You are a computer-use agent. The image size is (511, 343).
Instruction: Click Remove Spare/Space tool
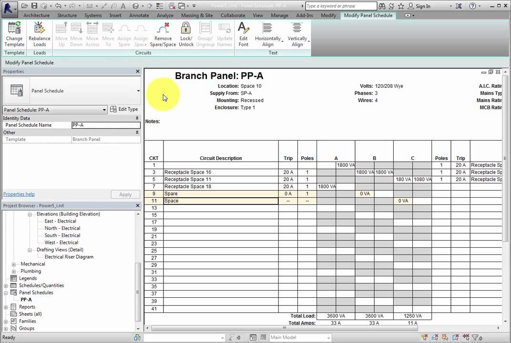point(163,34)
